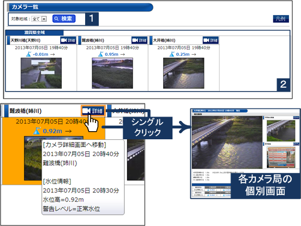Open 難波橋 camera thumbnail in list
301x226 pixels.
pos(112,73)
